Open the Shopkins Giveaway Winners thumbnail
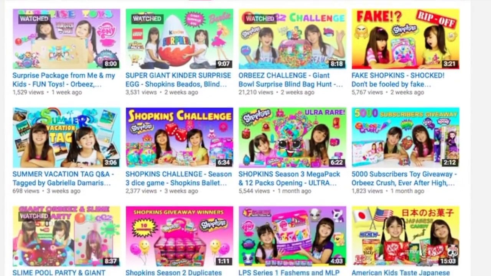Image resolution: width=491 pixels, height=276 pixels. pyautogui.click(x=179, y=236)
